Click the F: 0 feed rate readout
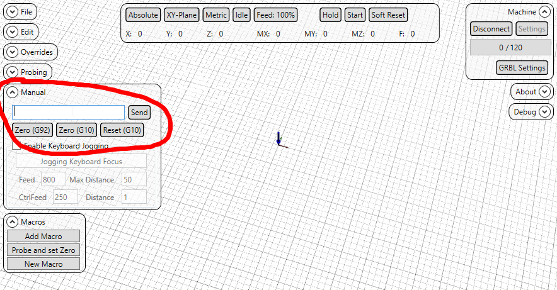The width and height of the screenshot is (557, 290). click(x=407, y=34)
